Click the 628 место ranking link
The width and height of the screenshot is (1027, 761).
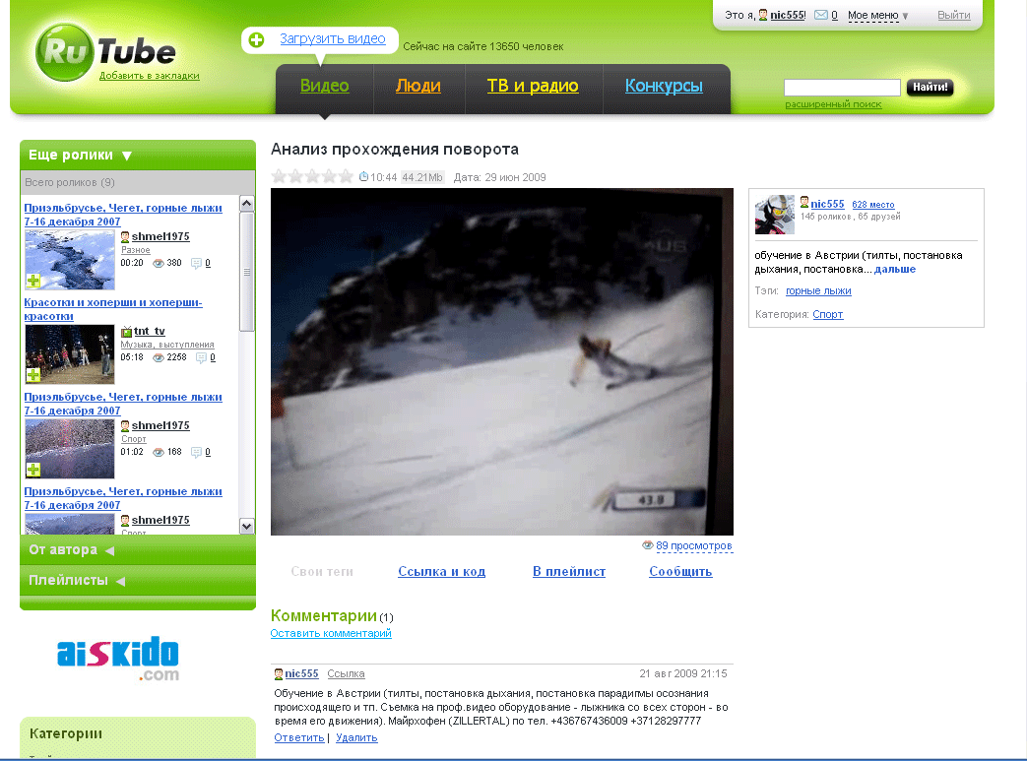[x=873, y=205]
